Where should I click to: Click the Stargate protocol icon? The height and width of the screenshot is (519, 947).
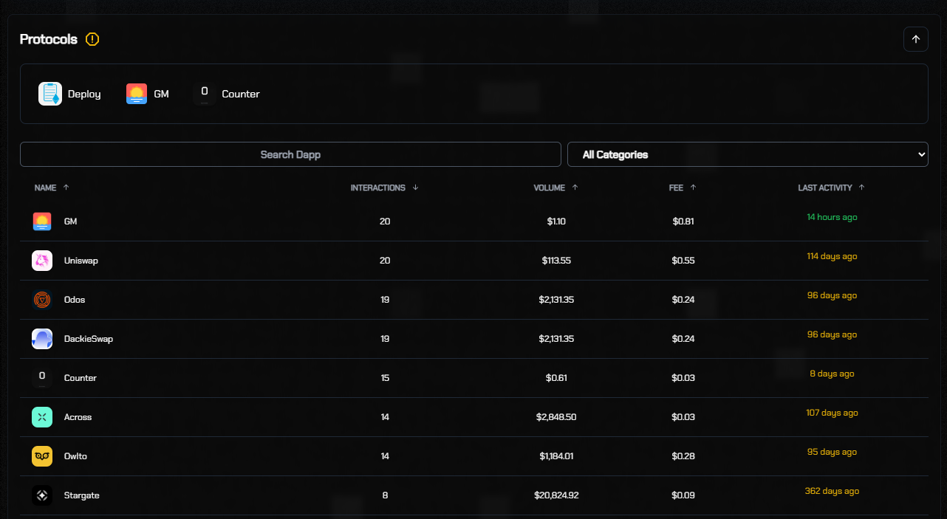pyautogui.click(x=42, y=495)
